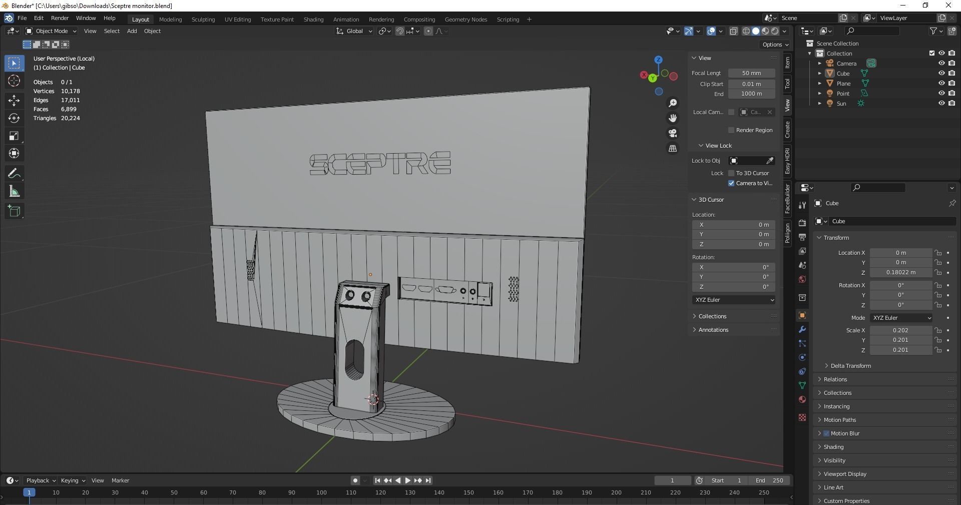Open the timeline Marker menu
Viewport: 961px width, 505px height.
120,480
